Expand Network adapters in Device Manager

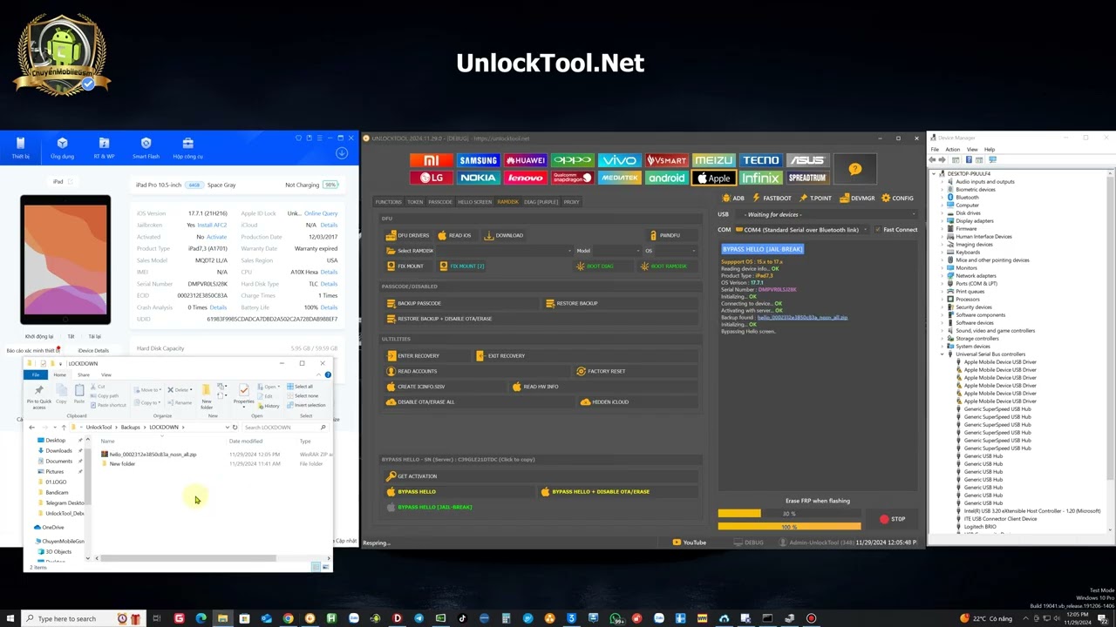(942, 276)
